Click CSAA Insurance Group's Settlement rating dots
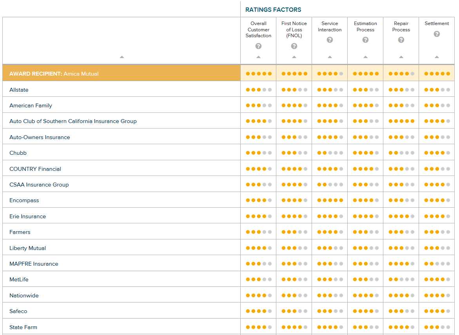This screenshot has width=459, height=335. pyautogui.click(x=437, y=185)
